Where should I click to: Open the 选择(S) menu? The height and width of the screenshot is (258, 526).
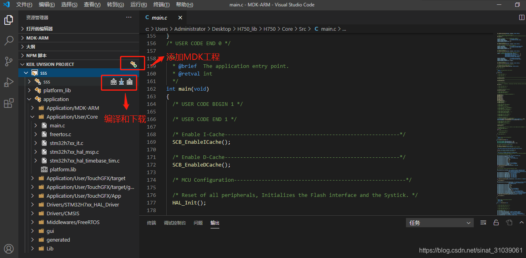pos(70,5)
